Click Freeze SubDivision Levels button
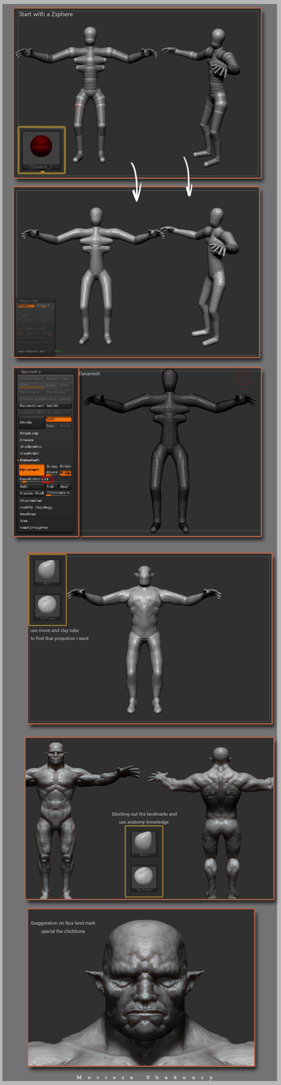 [x=46, y=399]
